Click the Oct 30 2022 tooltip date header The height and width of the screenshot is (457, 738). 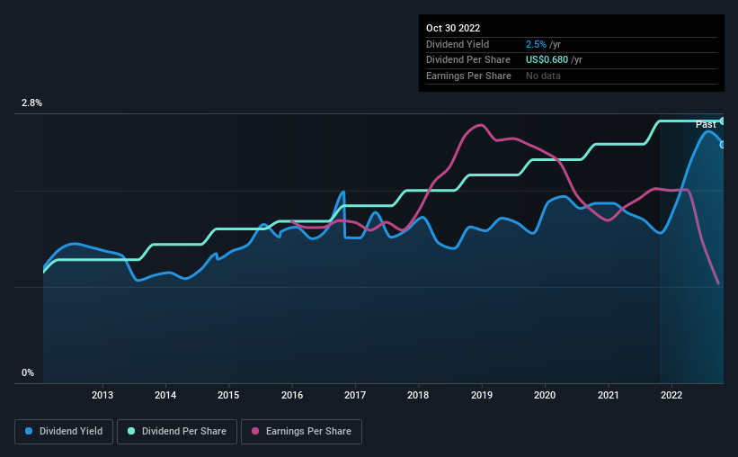453,28
